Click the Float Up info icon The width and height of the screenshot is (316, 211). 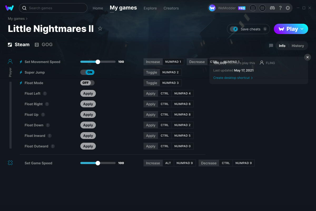coord(43,114)
